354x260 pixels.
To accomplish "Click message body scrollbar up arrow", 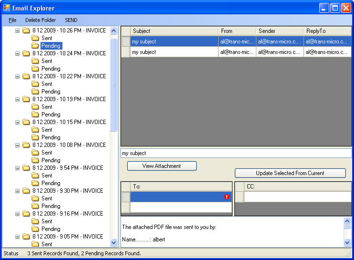I will click(347, 221).
